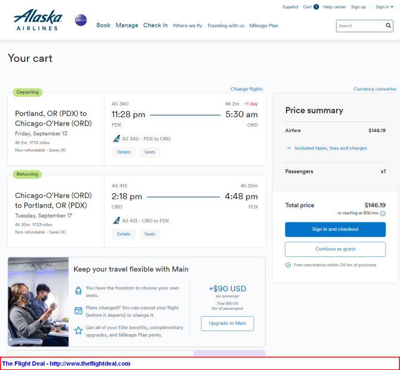Click 'Tuesday, September 17' date text
Viewport: 400px width, 370px height.
click(x=44, y=216)
